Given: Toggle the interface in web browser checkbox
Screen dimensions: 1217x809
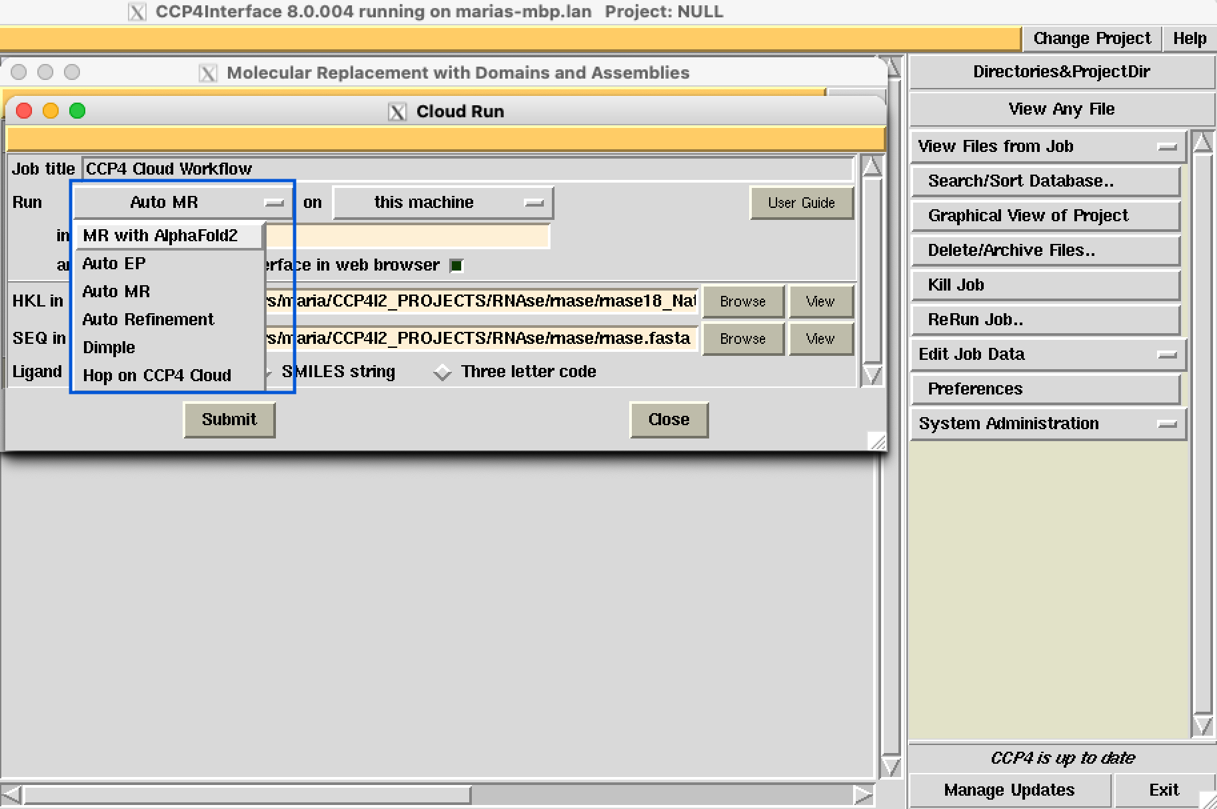Looking at the screenshot, I should 456,265.
